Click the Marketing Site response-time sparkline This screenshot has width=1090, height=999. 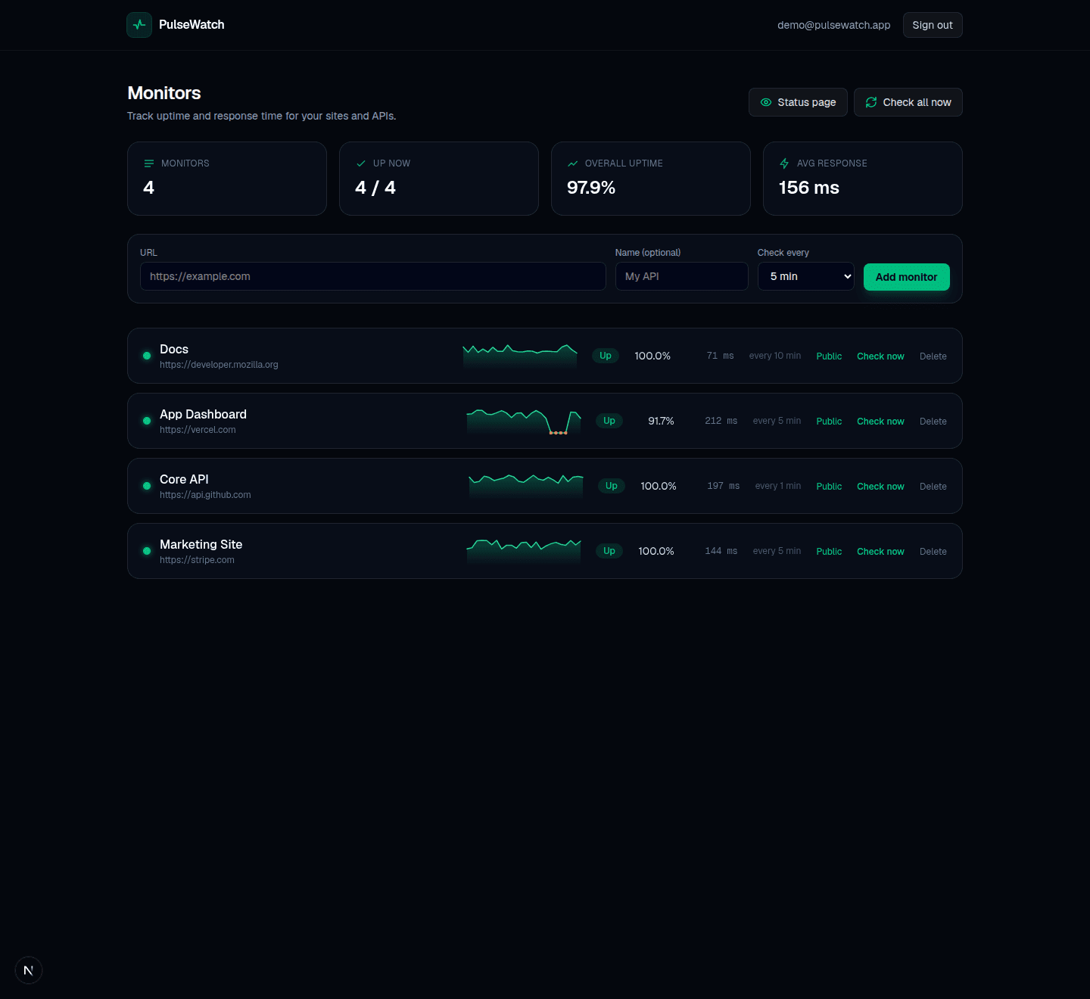tap(524, 551)
